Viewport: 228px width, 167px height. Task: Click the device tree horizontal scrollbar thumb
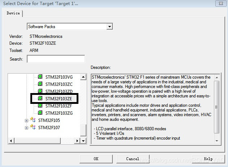point(37,141)
